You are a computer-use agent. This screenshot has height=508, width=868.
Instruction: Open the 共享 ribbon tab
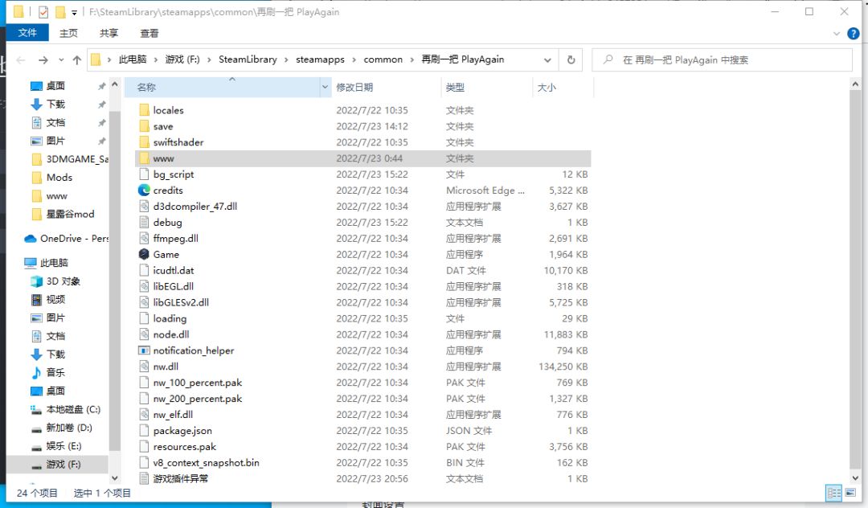109,33
